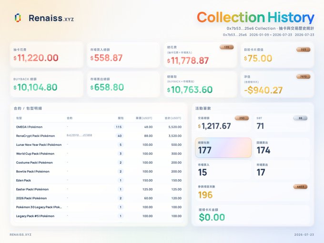Screen dimensions: 324x243
Task: Click the 120.00 total for 2026 Pack
Action: [176, 198]
